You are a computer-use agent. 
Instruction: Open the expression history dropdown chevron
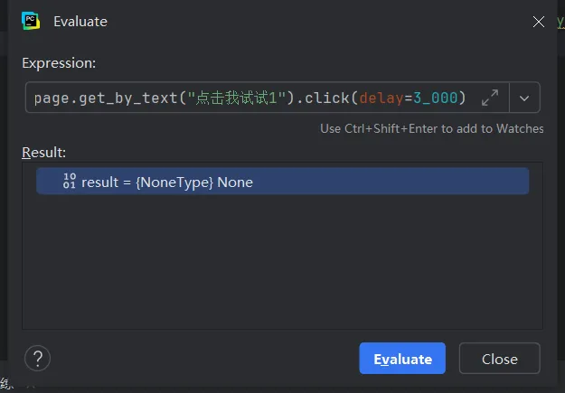tap(524, 98)
